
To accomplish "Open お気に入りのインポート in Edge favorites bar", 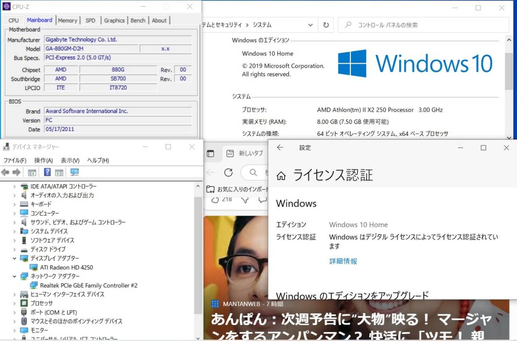I will coord(237,189).
